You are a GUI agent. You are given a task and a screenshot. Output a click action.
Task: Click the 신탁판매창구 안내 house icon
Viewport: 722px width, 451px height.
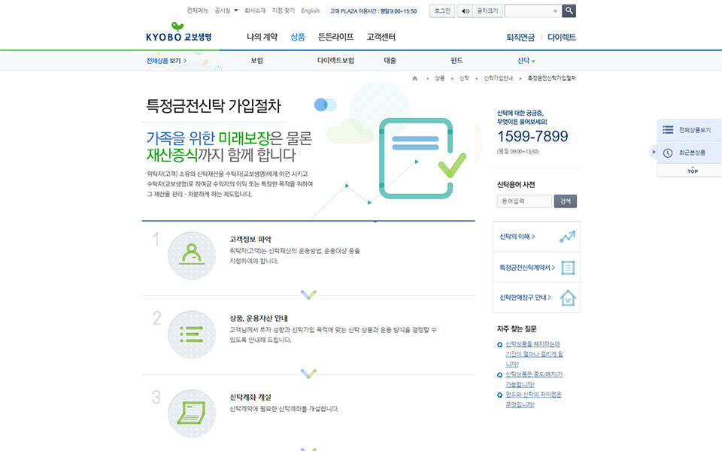(x=569, y=298)
